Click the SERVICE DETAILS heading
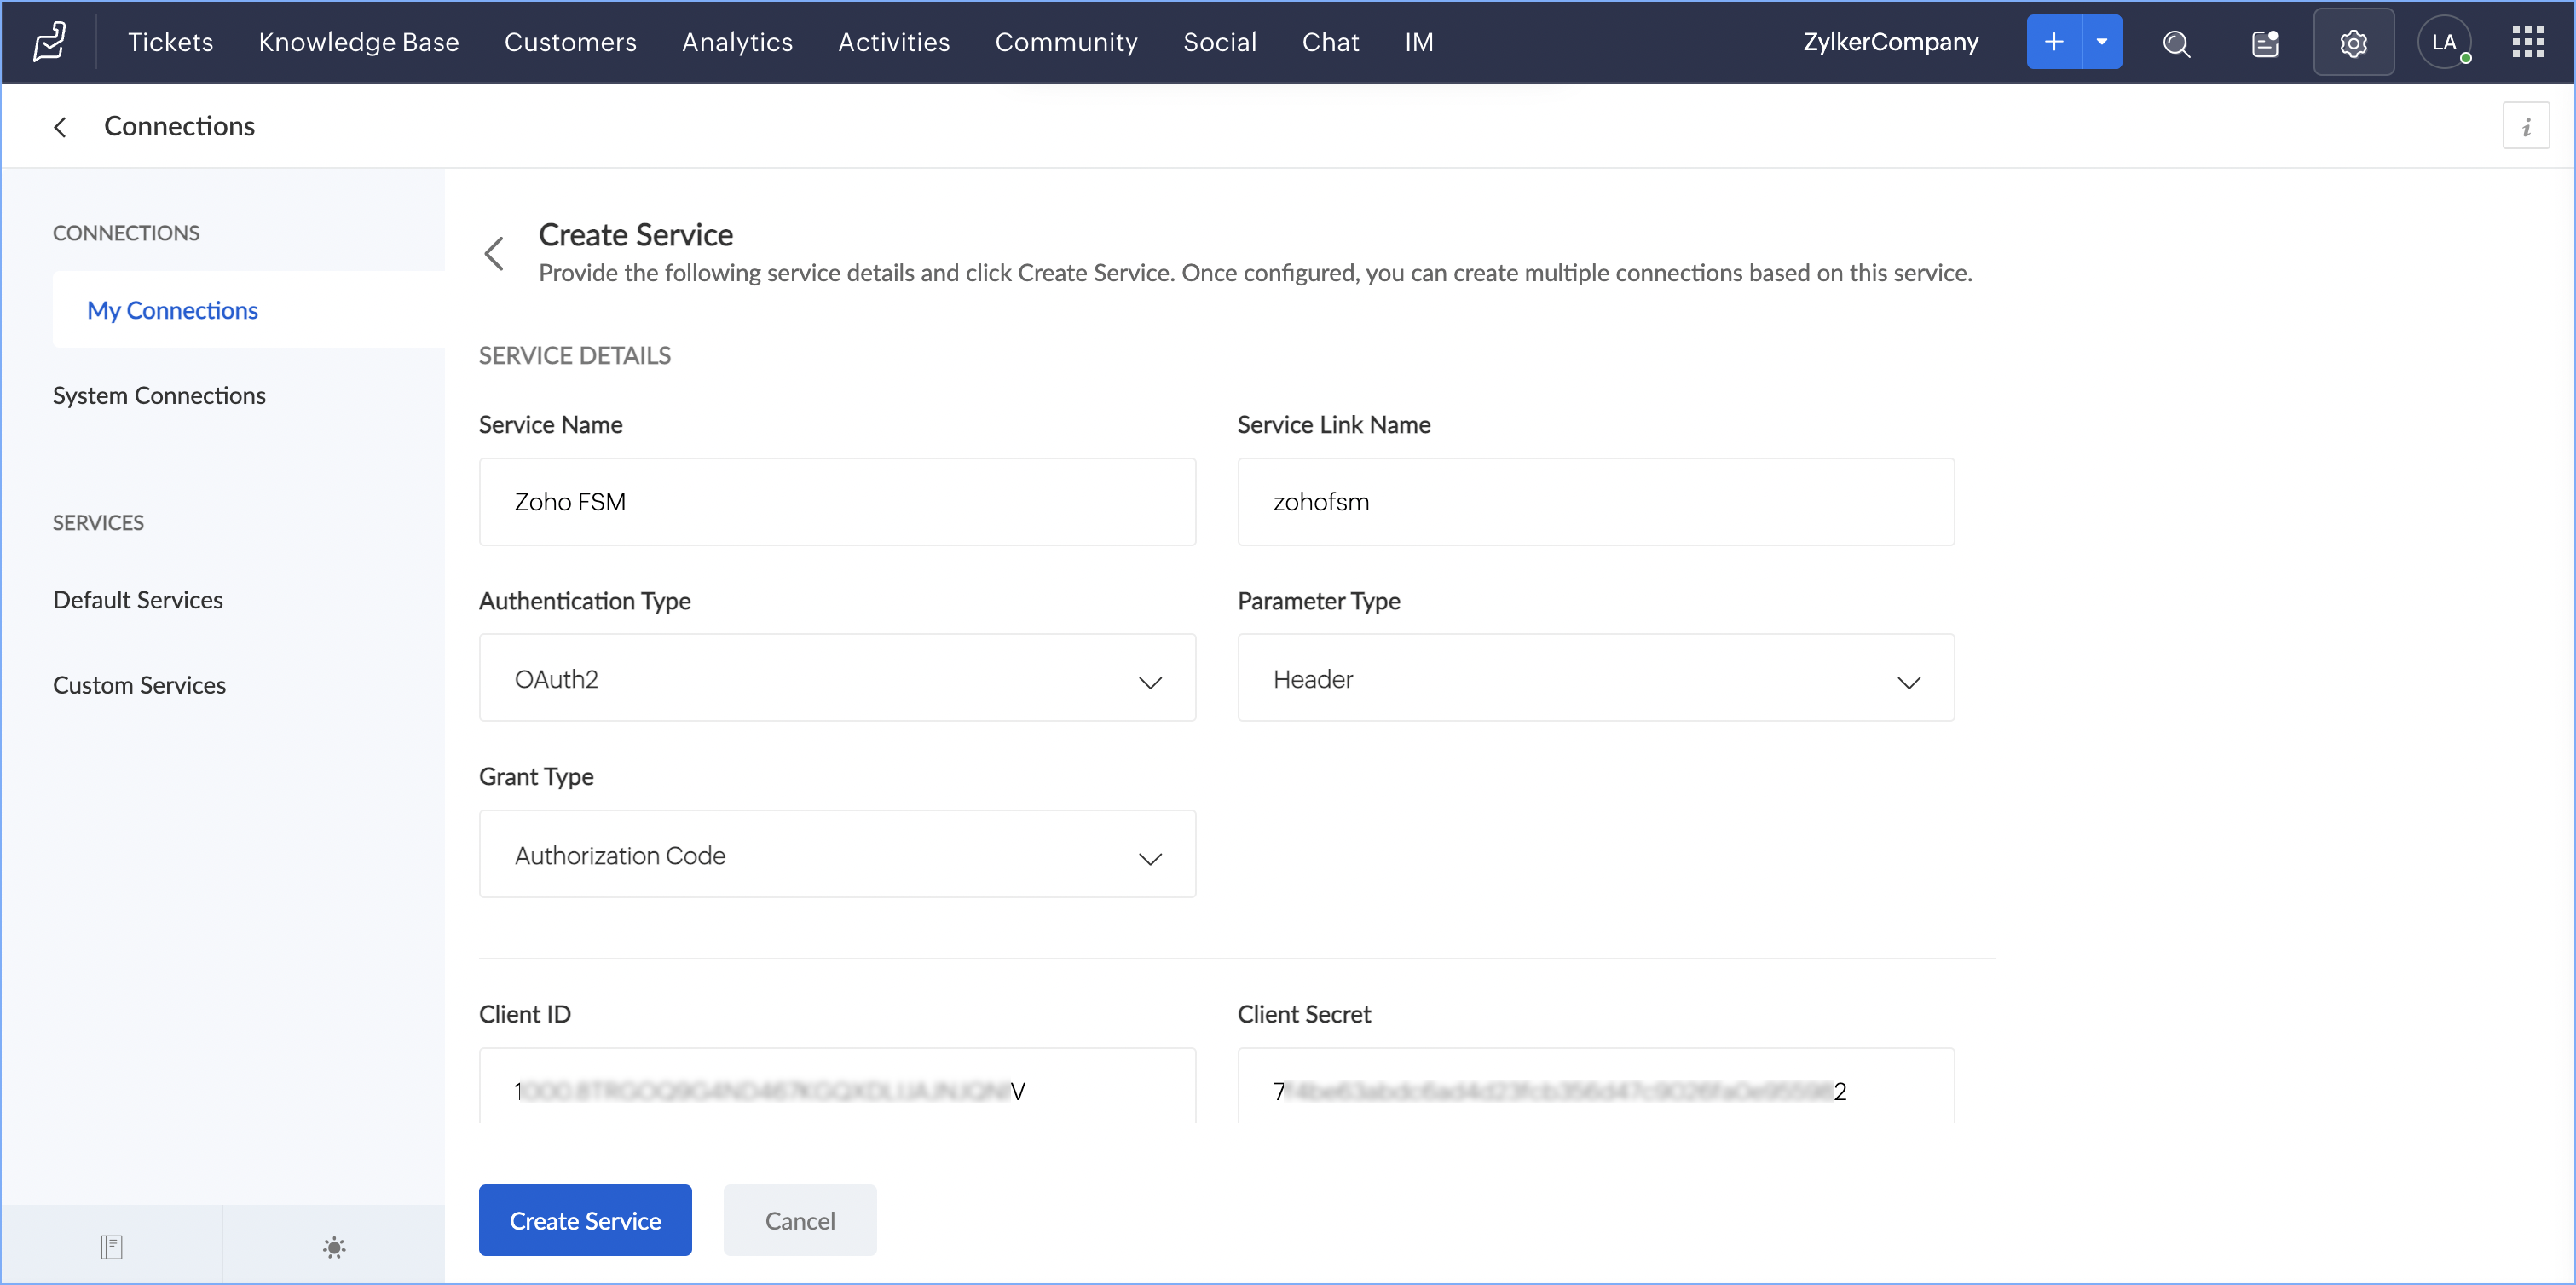The image size is (2576, 1285). tap(575, 355)
